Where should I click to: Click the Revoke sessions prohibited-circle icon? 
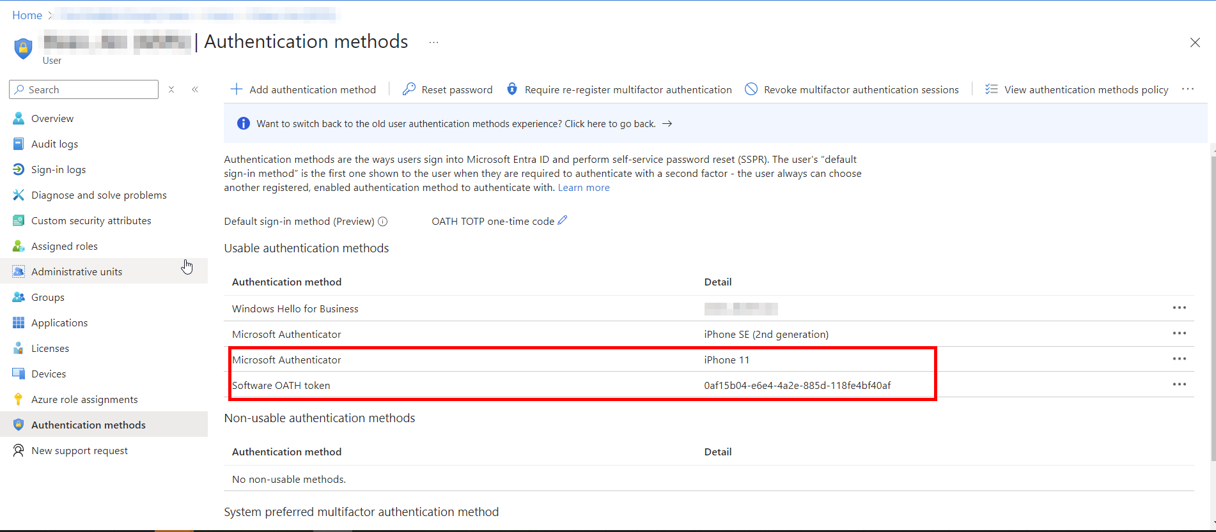pyautogui.click(x=751, y=89)
